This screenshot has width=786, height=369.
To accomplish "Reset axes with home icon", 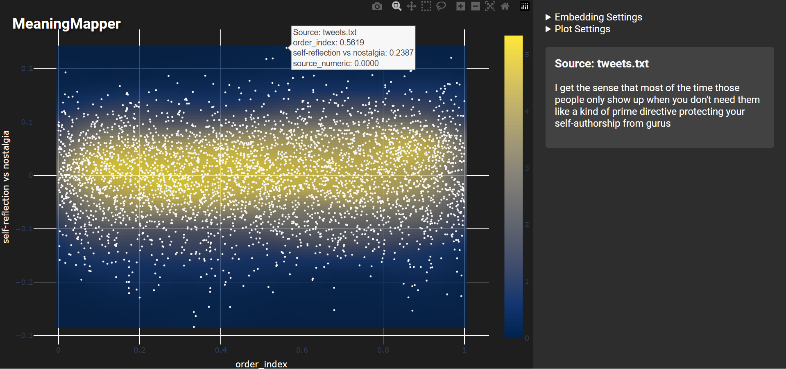I will pos(505,6).
